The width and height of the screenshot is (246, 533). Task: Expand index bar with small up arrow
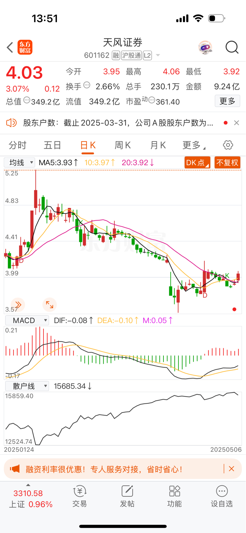pyautogui.click(x=28, y=485)
